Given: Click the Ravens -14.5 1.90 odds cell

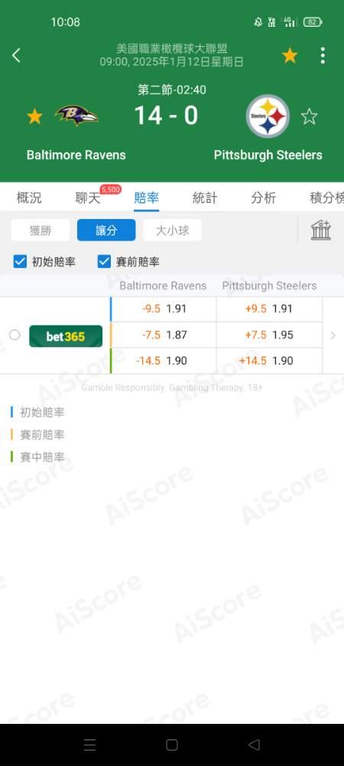Looking at the screenshot, I should click(164, 361).
